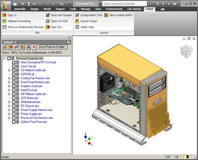
Task: Click the yellow color indicator in status bar
Action: click(185, 157)
